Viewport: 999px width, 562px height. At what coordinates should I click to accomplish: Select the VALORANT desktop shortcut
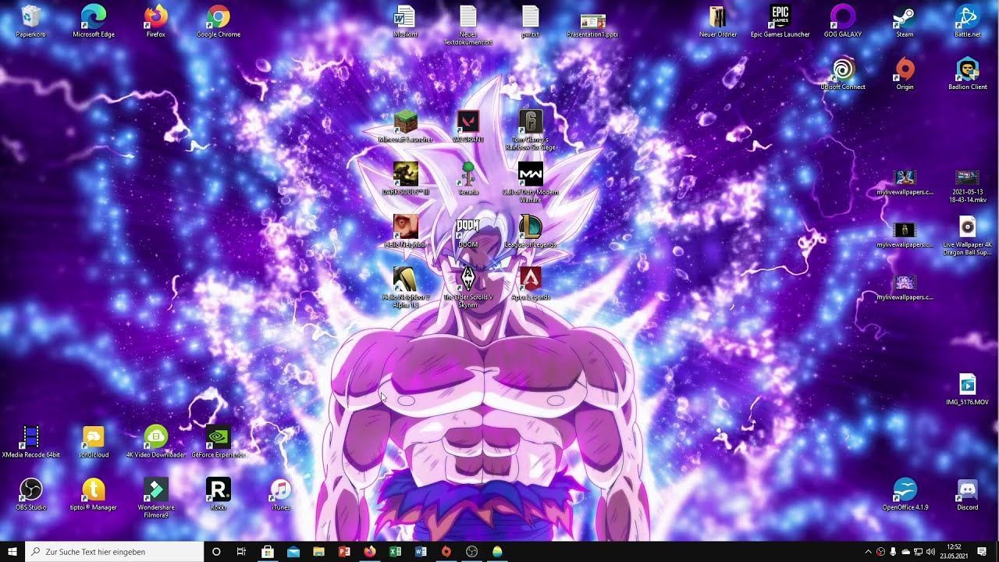click(468, 126)
